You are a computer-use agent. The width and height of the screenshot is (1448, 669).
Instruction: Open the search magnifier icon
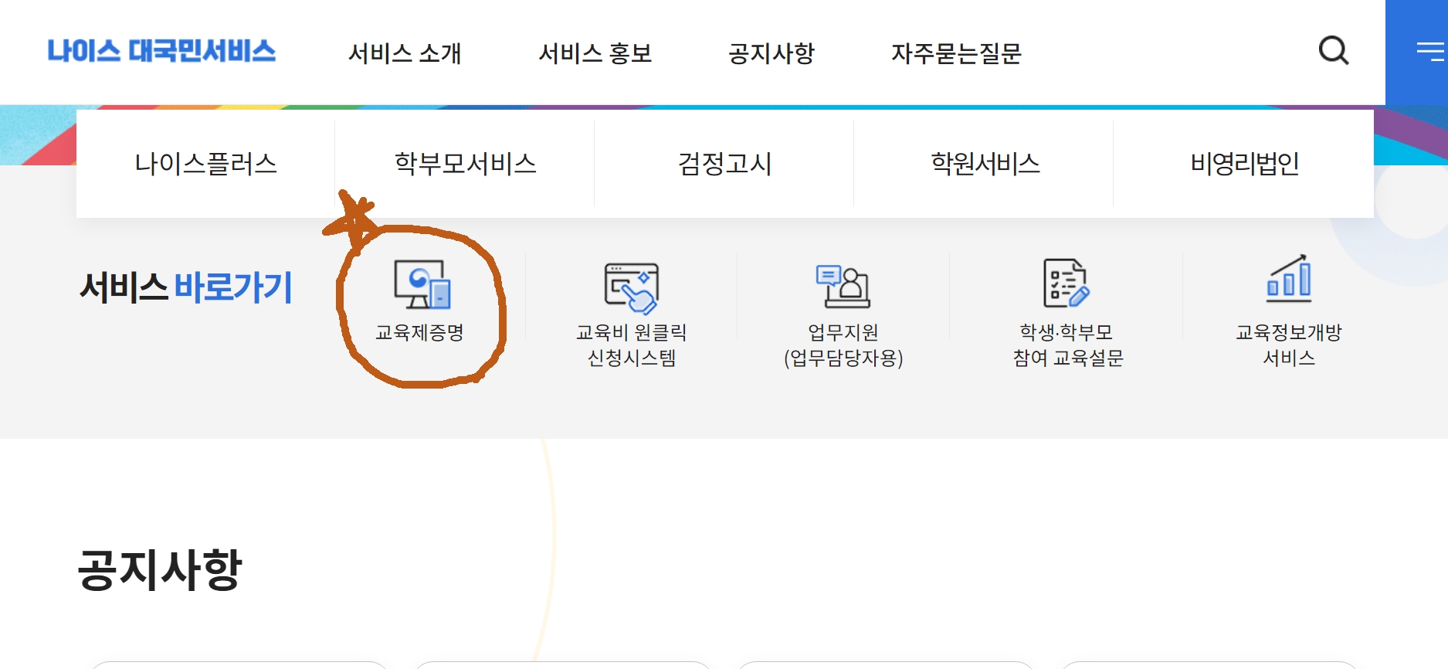[1334, 51]
